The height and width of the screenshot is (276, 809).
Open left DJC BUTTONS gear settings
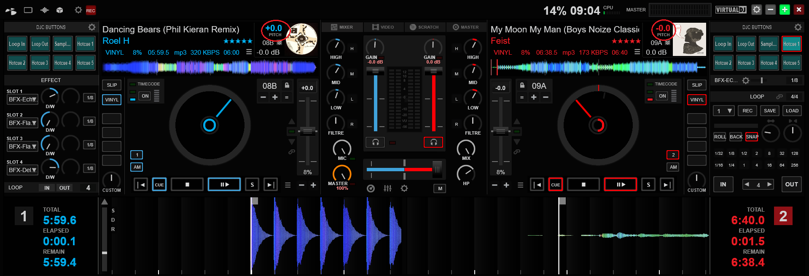pyautogui.click(x=91, y=27)
